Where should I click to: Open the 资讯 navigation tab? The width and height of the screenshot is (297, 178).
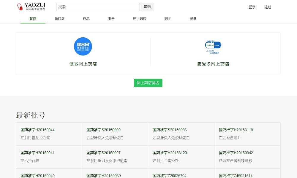[193, 19]
